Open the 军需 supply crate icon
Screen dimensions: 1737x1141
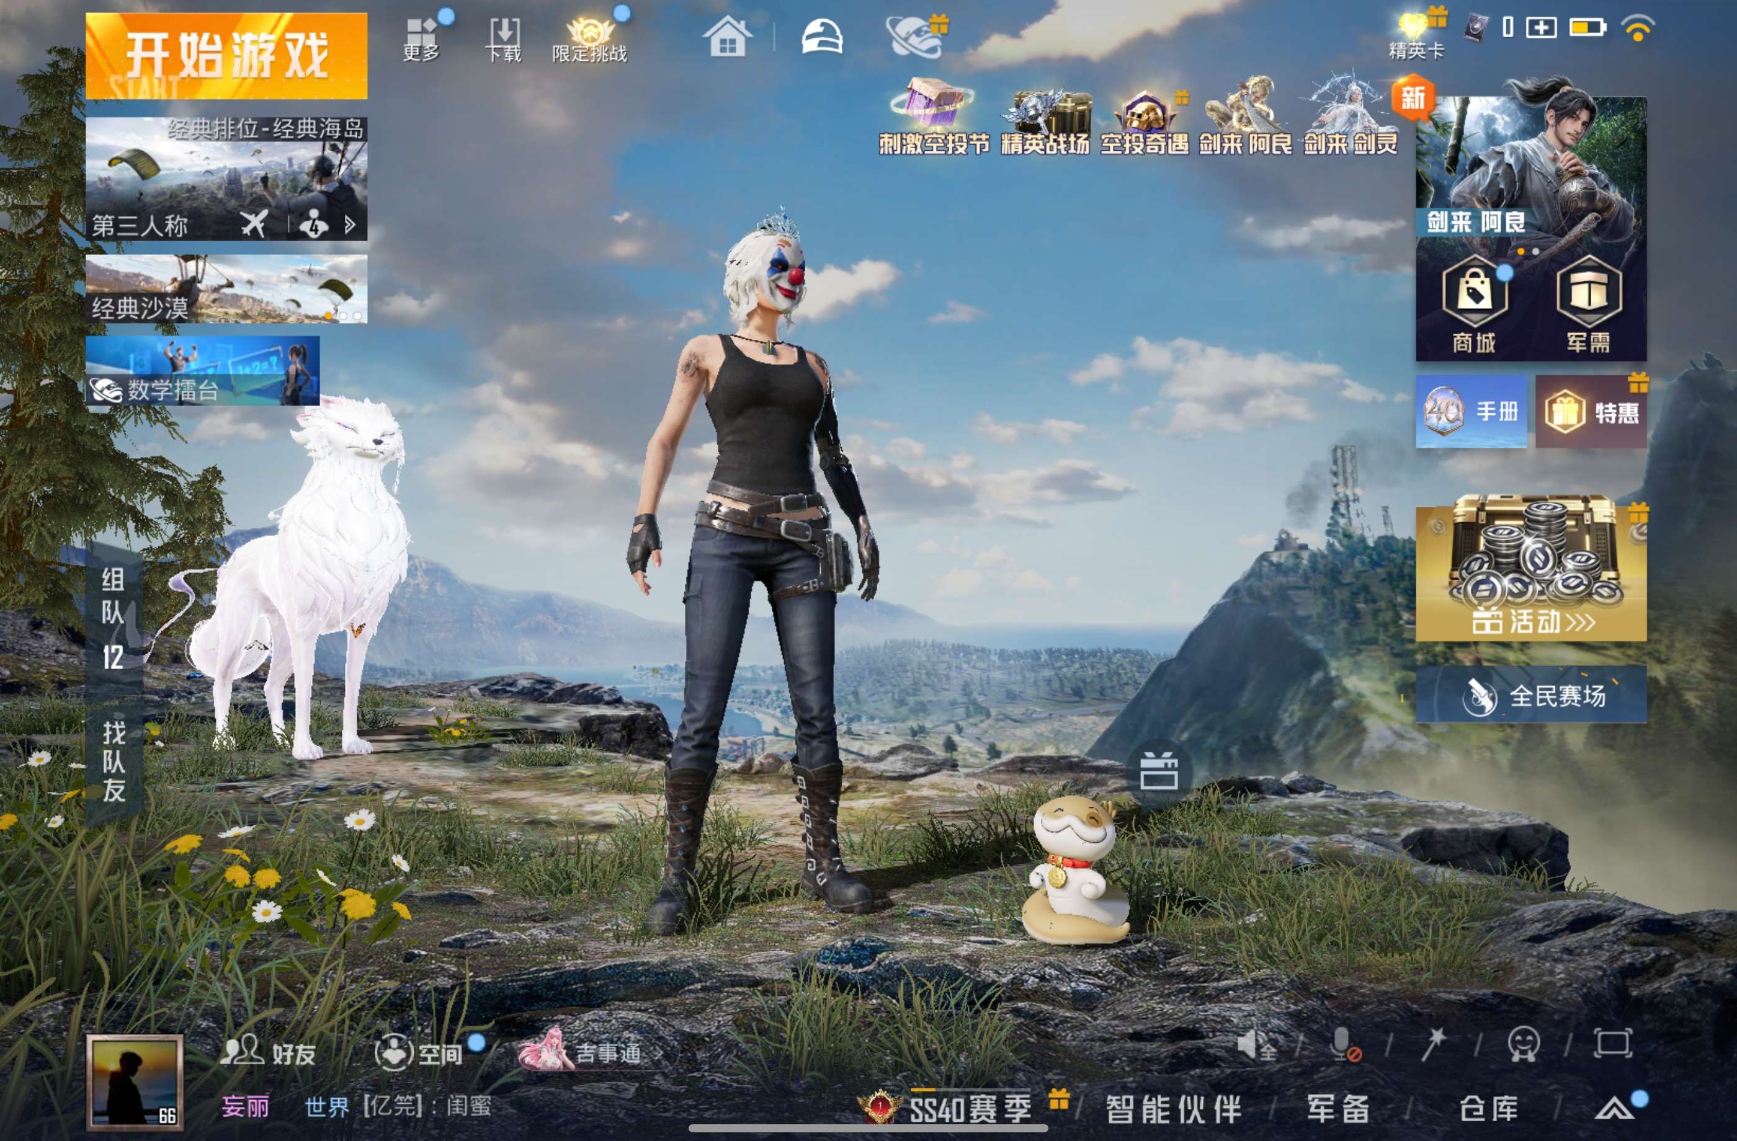[1588, 306]
